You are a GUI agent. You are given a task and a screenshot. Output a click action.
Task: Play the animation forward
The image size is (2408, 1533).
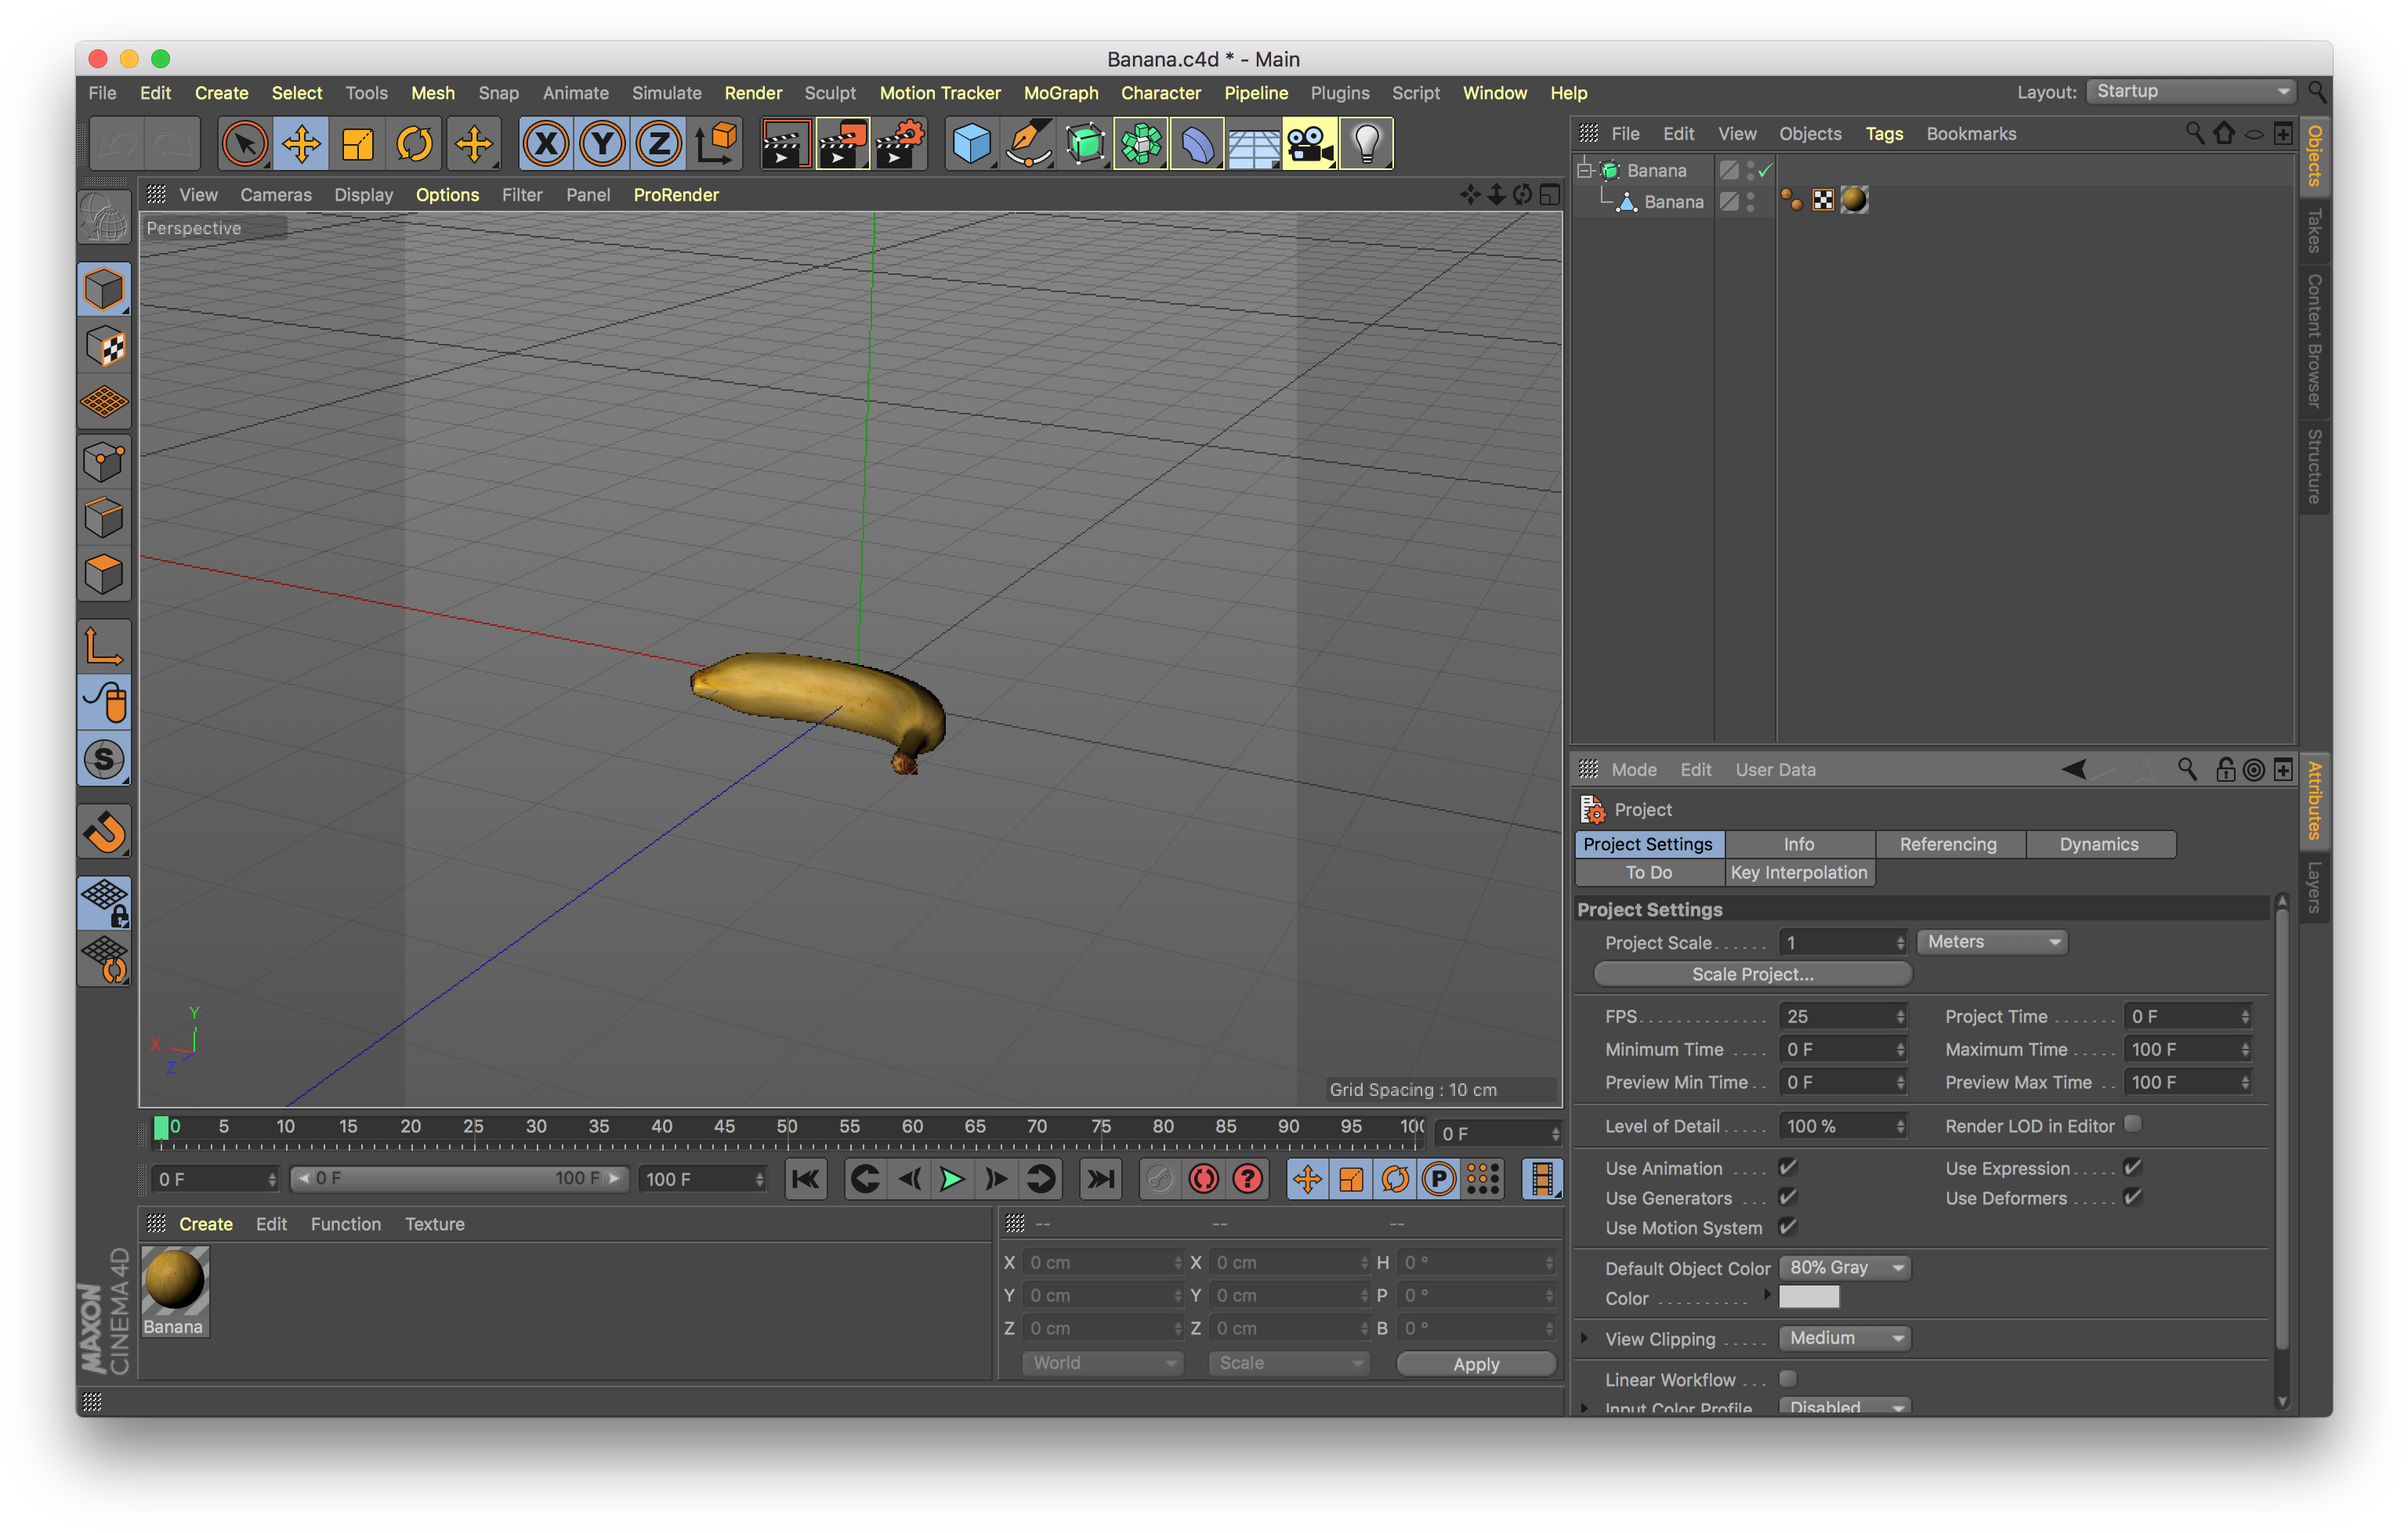tap(952, 1179)
